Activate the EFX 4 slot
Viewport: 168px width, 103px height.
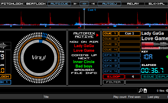tap(110, 71)
